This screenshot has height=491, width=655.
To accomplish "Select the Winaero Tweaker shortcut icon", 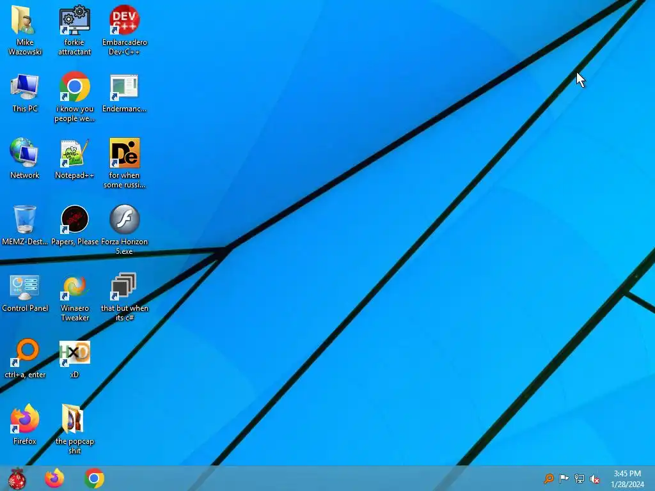I will (74, 287).
